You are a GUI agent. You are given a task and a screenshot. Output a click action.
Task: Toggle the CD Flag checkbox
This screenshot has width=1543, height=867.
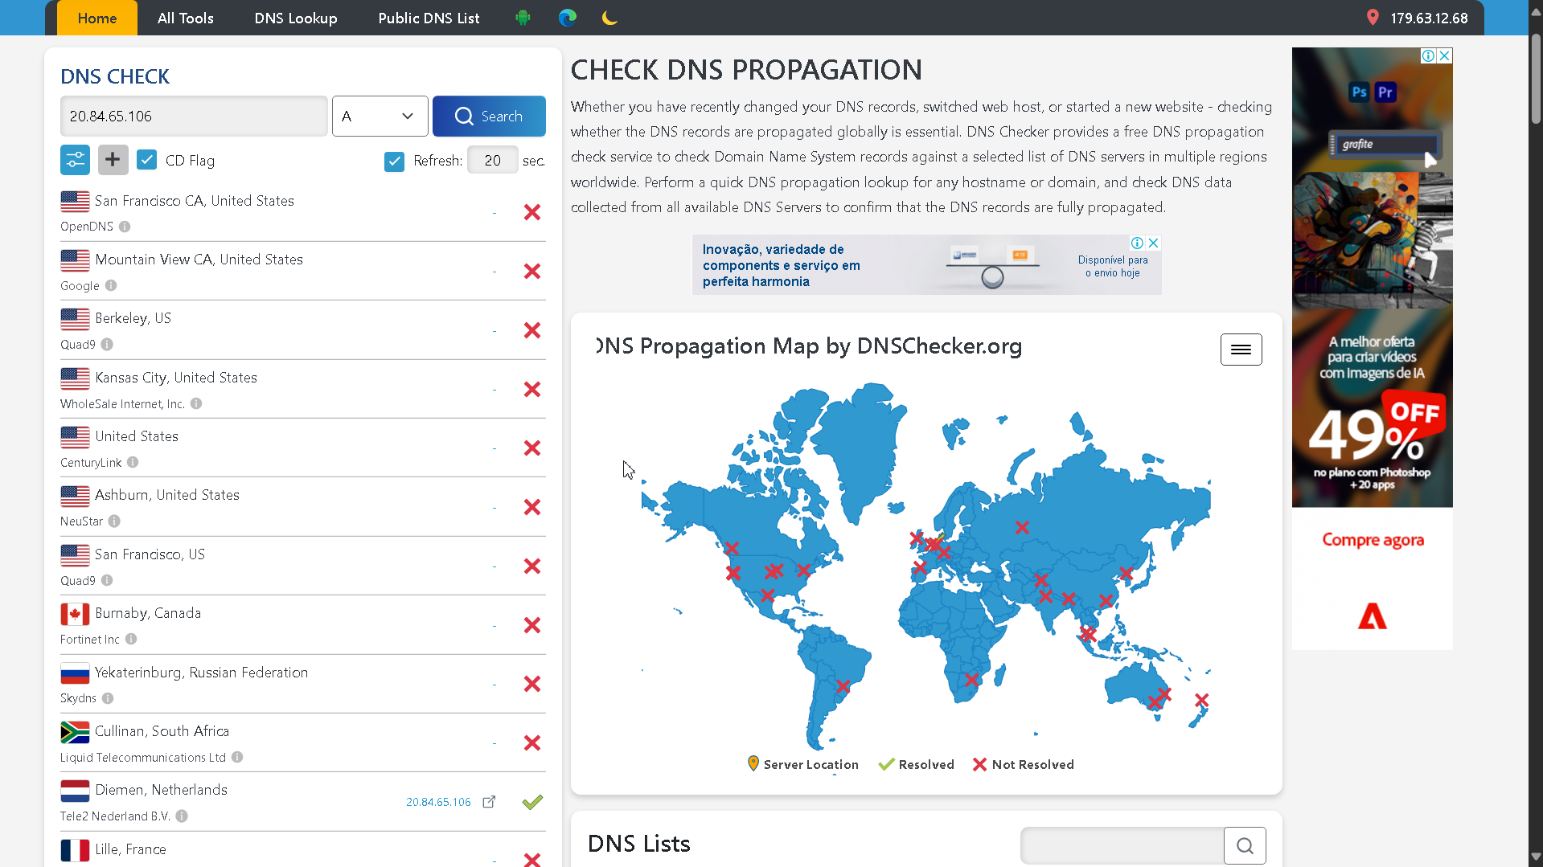pos(146,160)
